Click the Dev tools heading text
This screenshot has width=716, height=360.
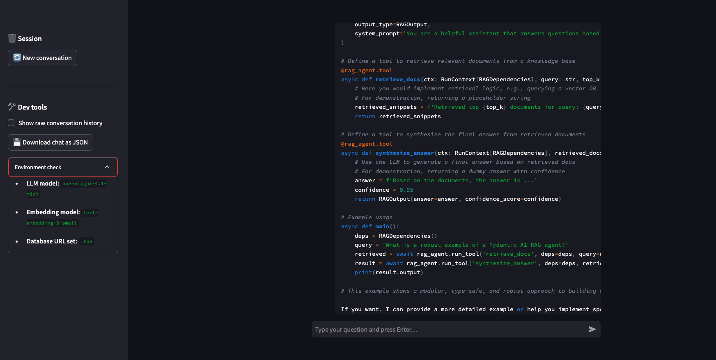pos(32,107)
